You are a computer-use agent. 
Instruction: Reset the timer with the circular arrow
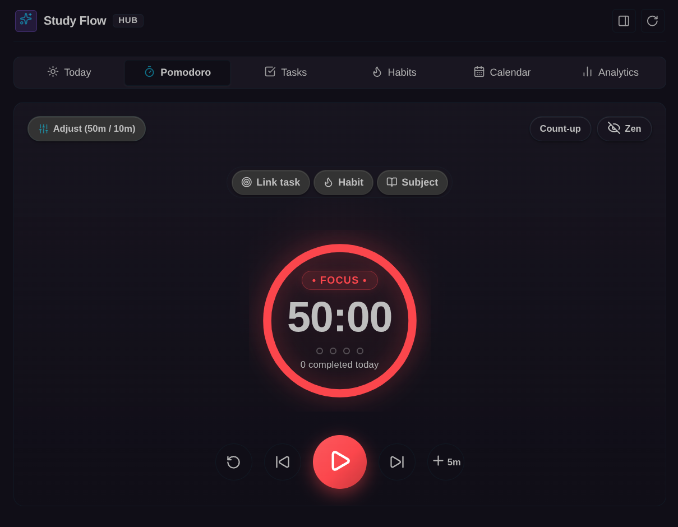tap(233, 462)
